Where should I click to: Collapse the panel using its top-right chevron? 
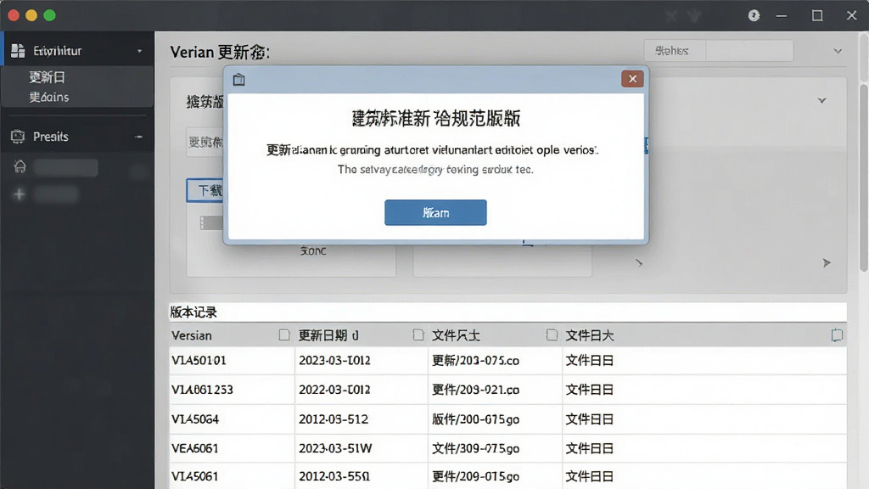click(x=821, y=100)
